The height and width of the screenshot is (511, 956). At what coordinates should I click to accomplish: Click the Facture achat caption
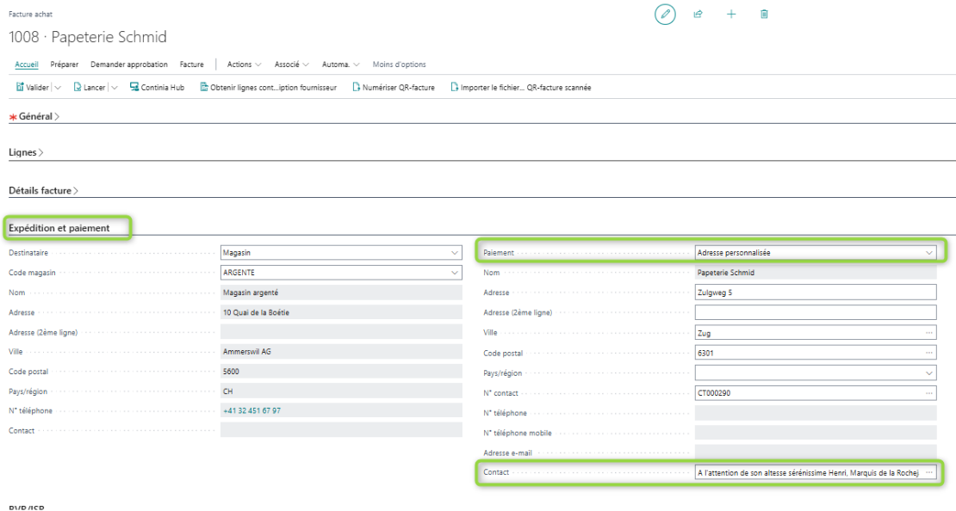[30, 14]
